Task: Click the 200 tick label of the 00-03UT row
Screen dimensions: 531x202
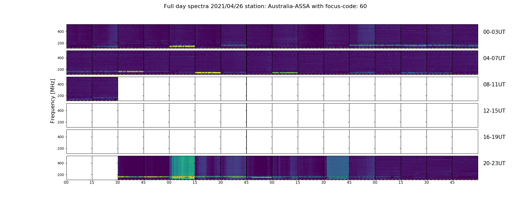Action: 61,43
